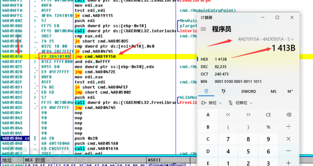Select push cmd.4AD05168 instruction
313x166 pixels.
97,143
